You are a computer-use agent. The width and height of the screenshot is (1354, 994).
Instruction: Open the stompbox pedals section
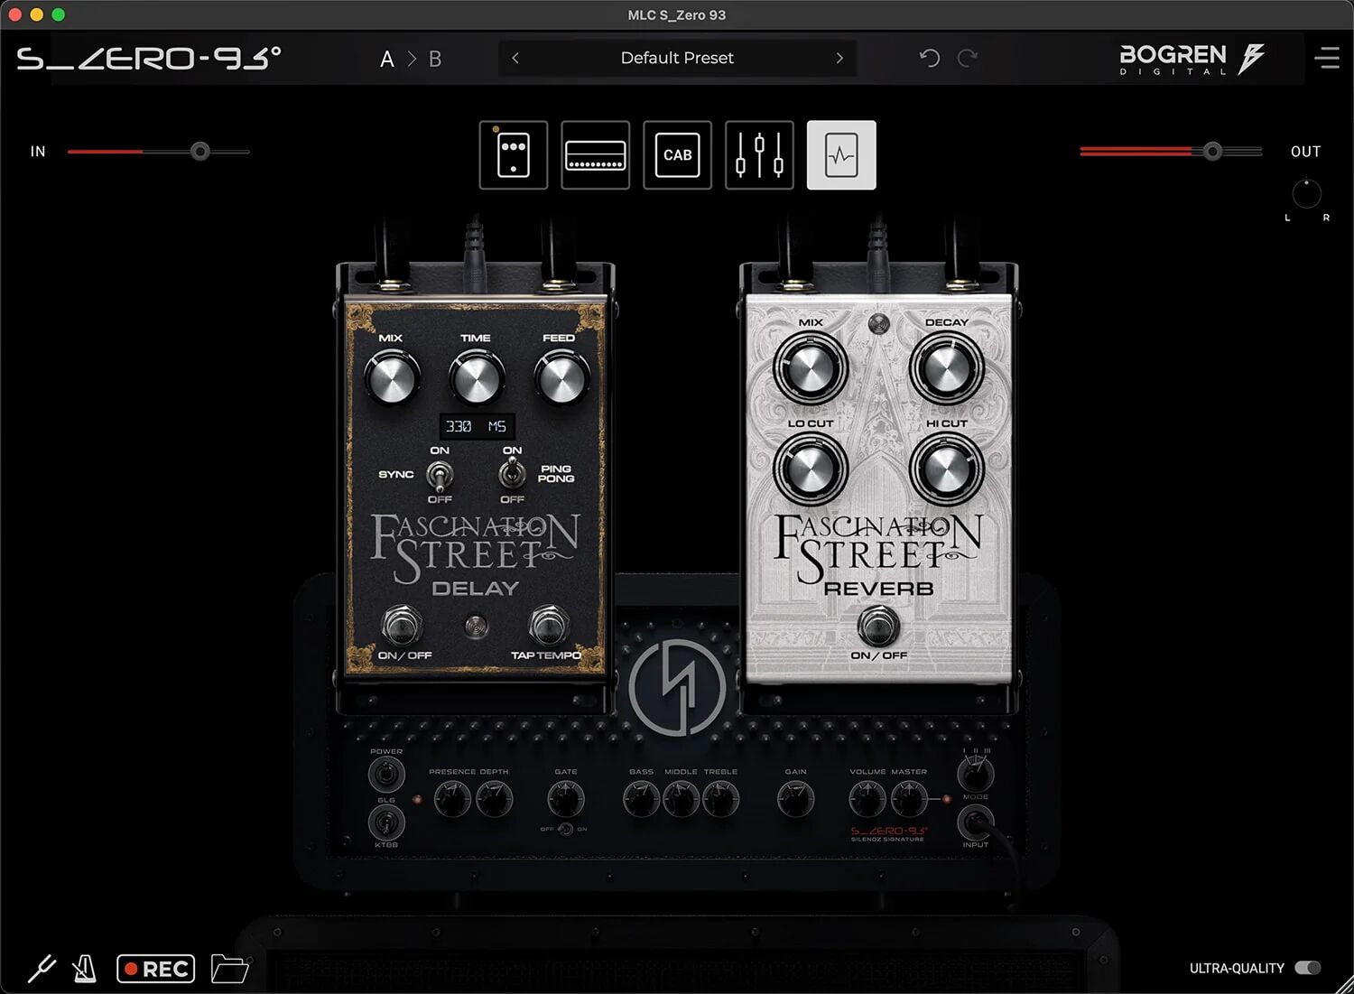513,154
